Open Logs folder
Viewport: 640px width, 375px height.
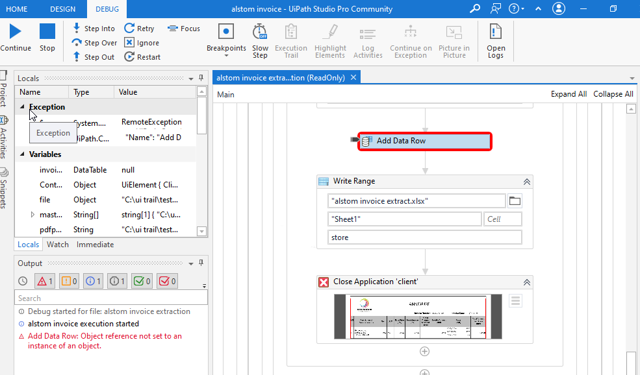(x=496, y=41)
